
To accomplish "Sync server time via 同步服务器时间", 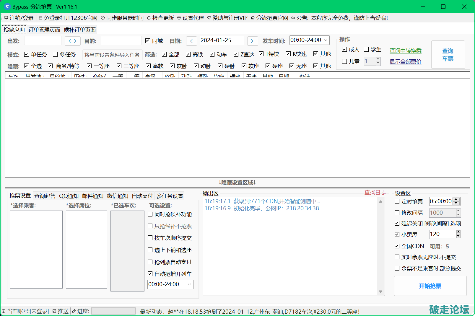I will (122, 18).
